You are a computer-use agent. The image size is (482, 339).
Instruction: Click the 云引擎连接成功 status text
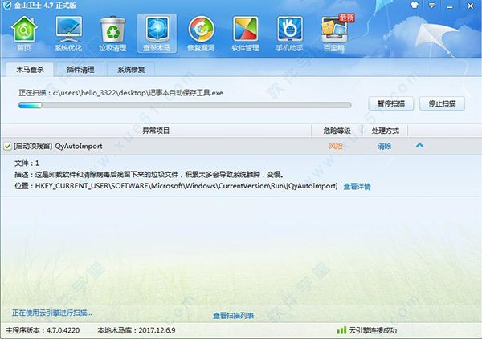click(373, 330)
